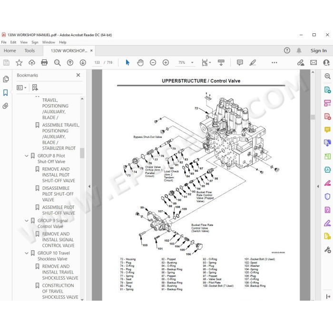Add a comment with speech bubble
This screenshot has height=333, width=333.
point(240,62)
